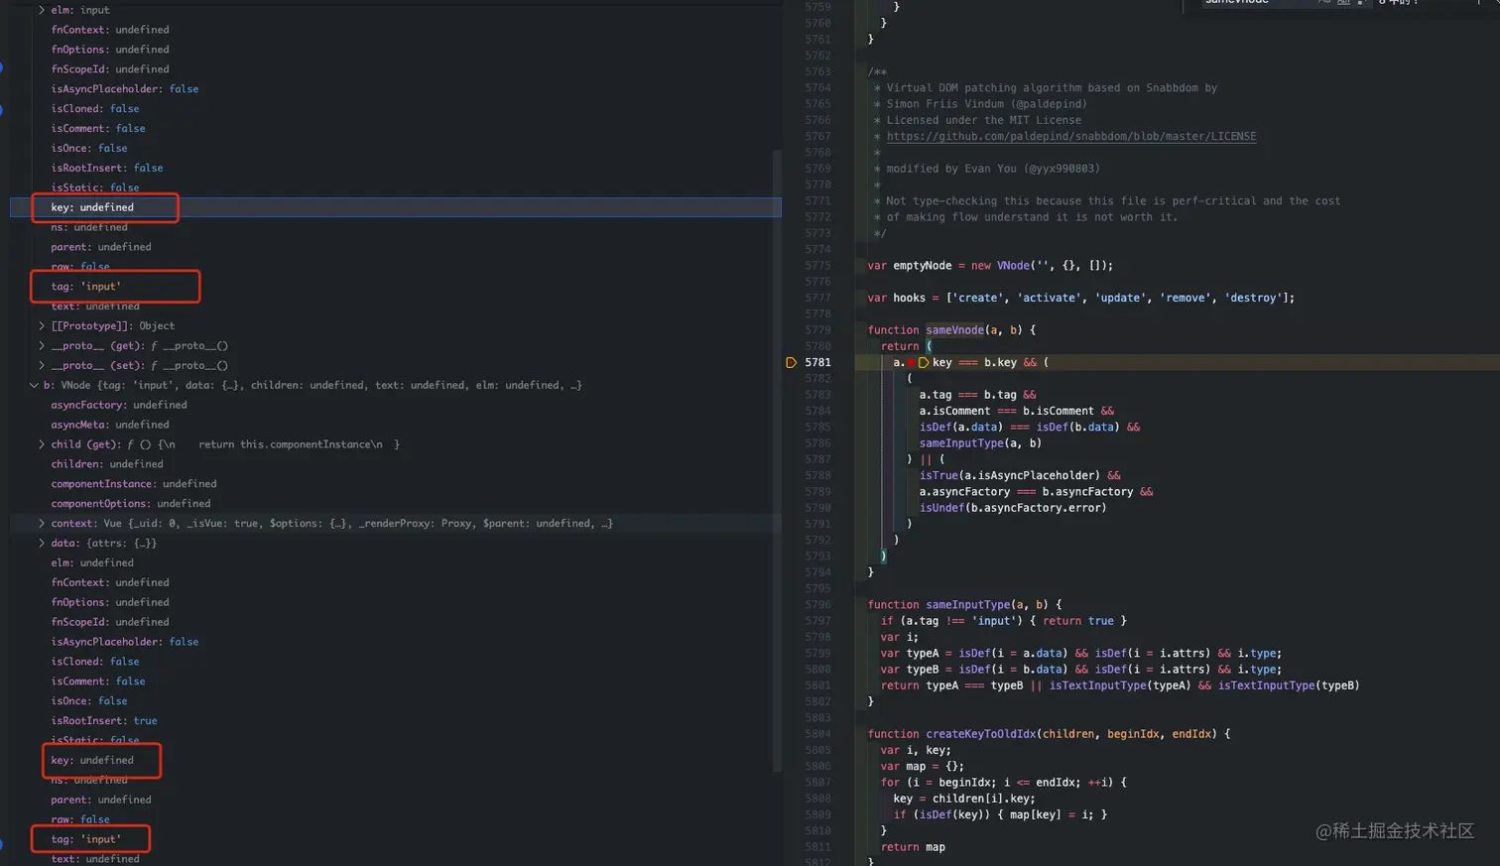Image resolution: width=1500 pixels, height=866 pixels.
Task: Click the 'return map' statement
Action: tap(913, 847)
